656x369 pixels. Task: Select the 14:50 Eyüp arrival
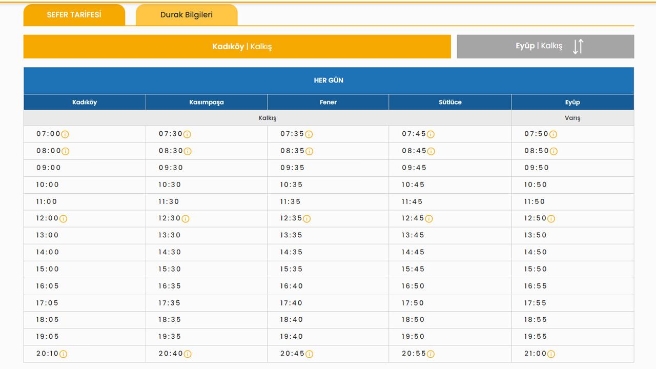(x=536, y=252)
